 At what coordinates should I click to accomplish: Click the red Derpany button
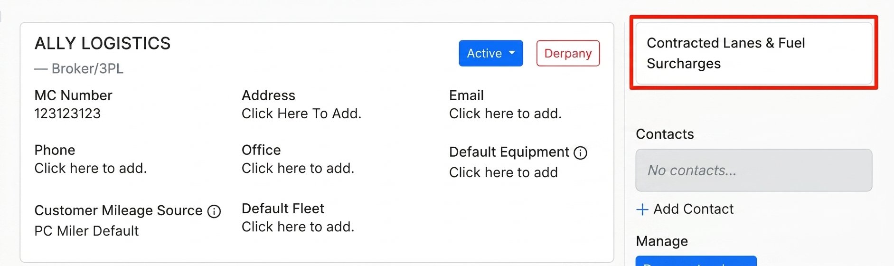pyautogui.click(x=568, y=53)
